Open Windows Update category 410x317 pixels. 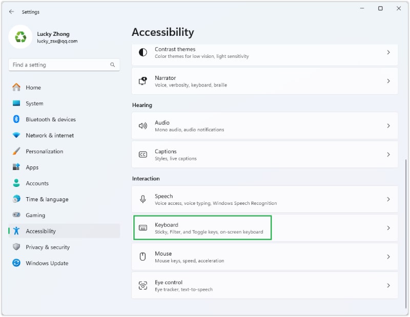click(x=65, y=263)
